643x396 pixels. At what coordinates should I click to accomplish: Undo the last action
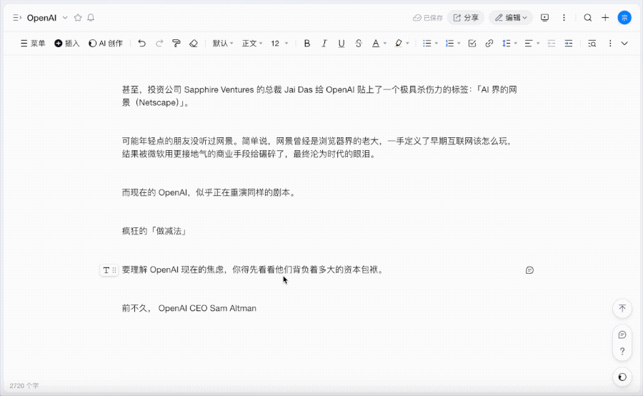(142, 44)
